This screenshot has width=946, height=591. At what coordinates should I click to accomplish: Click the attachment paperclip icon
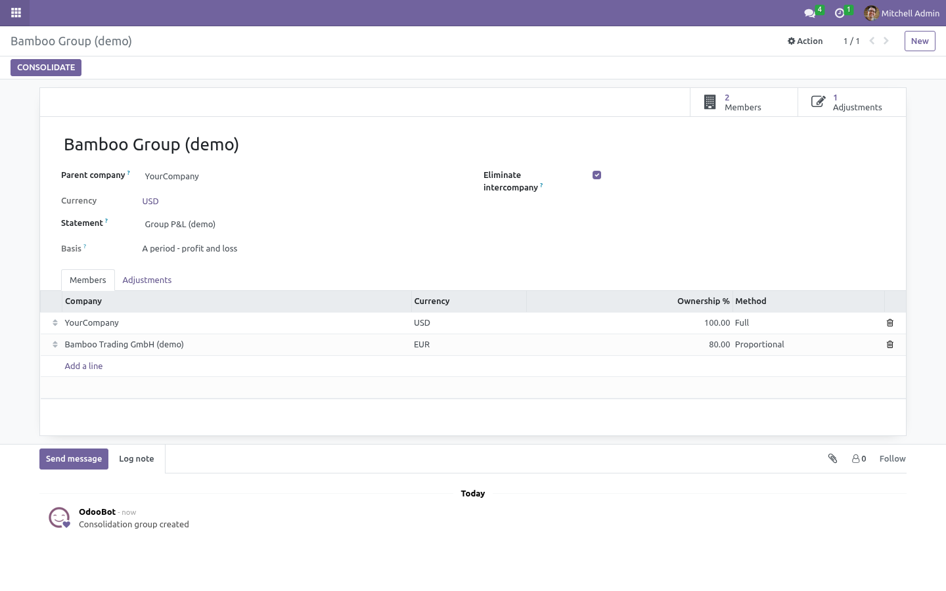[832, 458]
